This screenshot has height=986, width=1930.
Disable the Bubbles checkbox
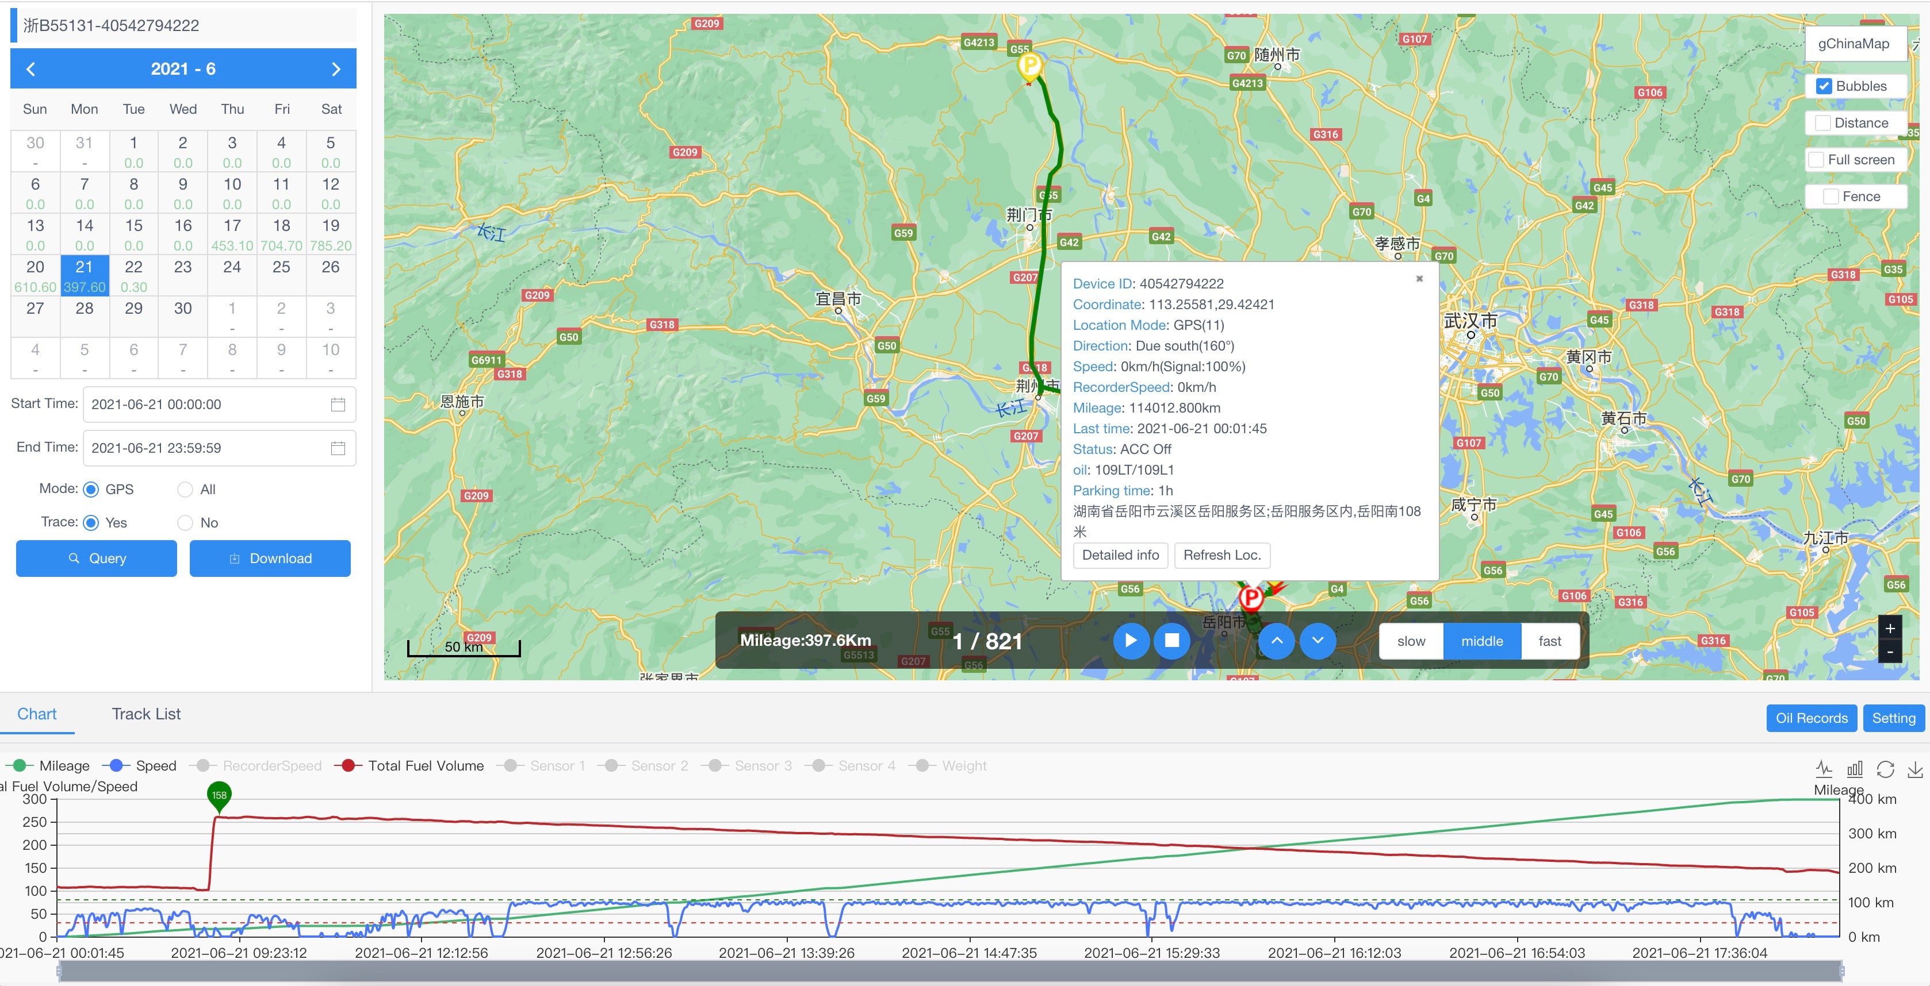1824,86
